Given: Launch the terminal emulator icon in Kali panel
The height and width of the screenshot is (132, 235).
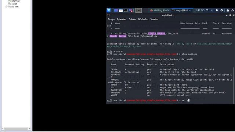Looking at the screenshot, I should (126, 10).
